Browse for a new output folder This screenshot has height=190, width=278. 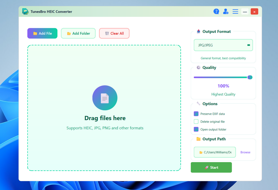[245, 152]
